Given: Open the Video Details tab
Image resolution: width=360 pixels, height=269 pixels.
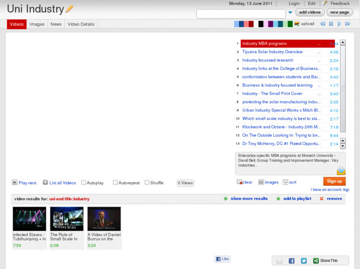Looking at the screenshot, I should 81,24.
